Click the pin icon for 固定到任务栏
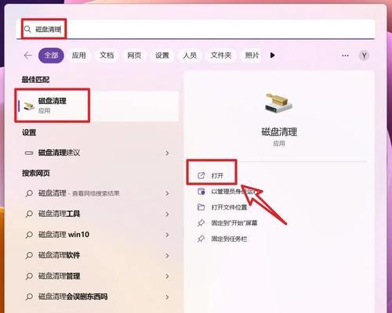This screenshot has width=392, height=313. pos(201,239)
